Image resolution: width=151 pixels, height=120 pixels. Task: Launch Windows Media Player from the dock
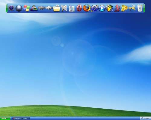pos(102,8)
